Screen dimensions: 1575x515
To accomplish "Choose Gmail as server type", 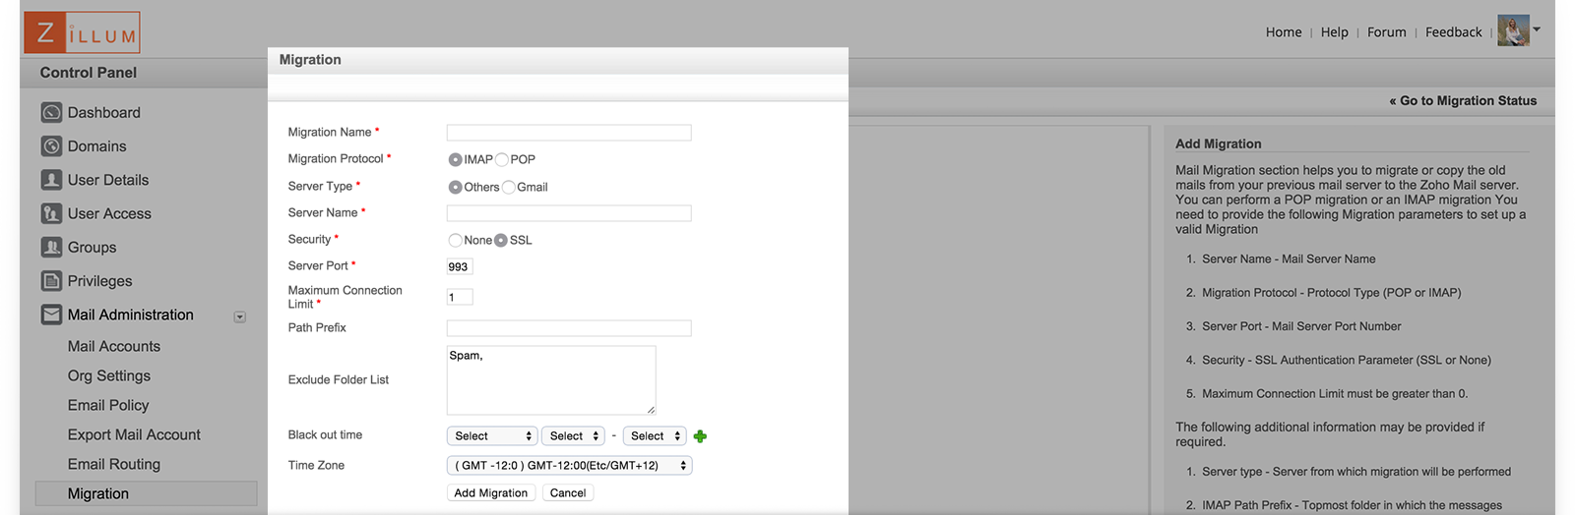I will 509,187.
